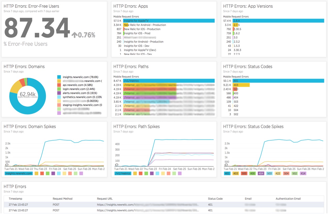Open the HTTP Errors: App Versions widget title

click(x=248, y=6)
